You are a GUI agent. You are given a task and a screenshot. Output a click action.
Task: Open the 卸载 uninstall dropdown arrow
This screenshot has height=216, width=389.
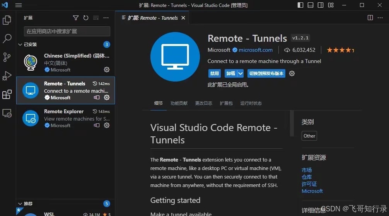pos(241,73)
